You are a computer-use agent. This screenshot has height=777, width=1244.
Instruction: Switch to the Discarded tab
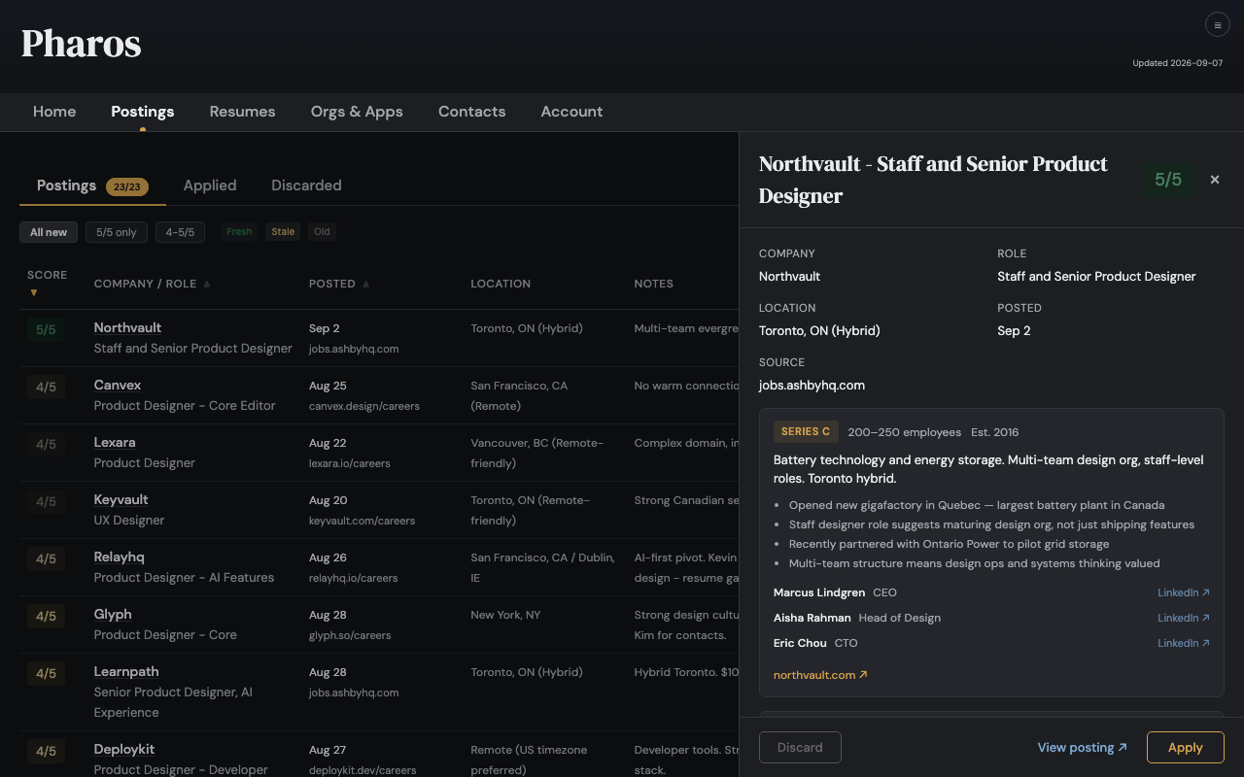pos(306,186)
